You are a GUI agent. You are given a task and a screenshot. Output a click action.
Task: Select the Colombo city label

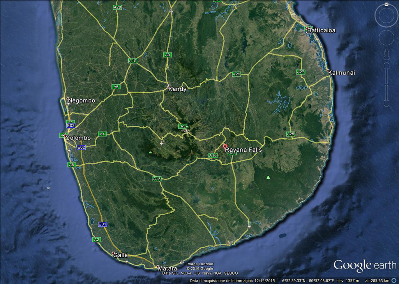coord(78,138)
